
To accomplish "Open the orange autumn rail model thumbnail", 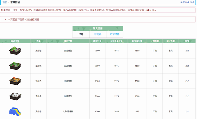I will point(15,81).
